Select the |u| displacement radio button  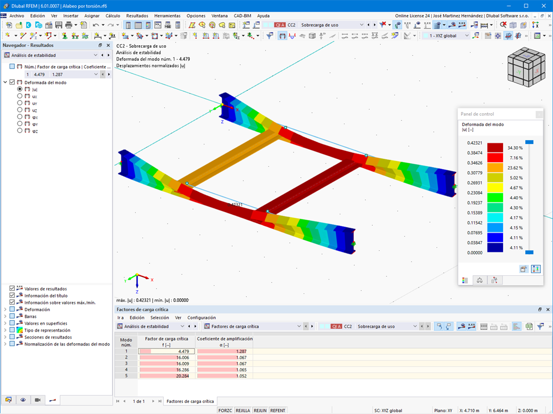pos(20,89)
